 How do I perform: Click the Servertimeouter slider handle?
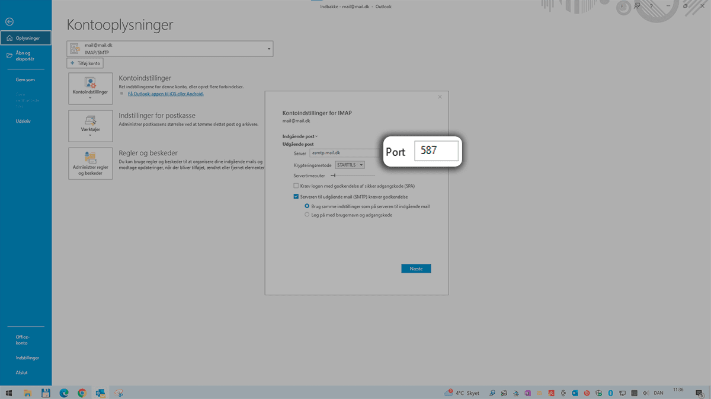point(333,175)
